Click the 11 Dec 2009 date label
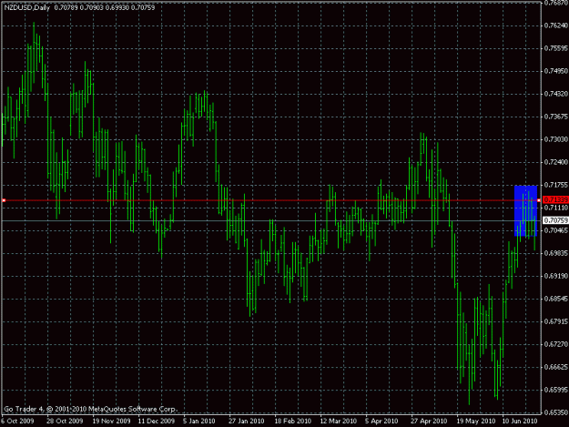Image resolution: width=569 pixels, height=427 pixels. (157, 421)
